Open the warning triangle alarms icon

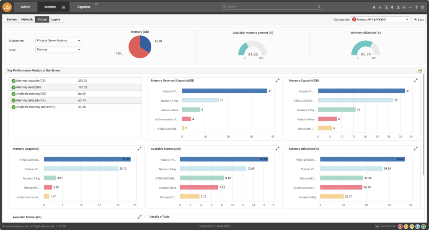coord(386,8)
